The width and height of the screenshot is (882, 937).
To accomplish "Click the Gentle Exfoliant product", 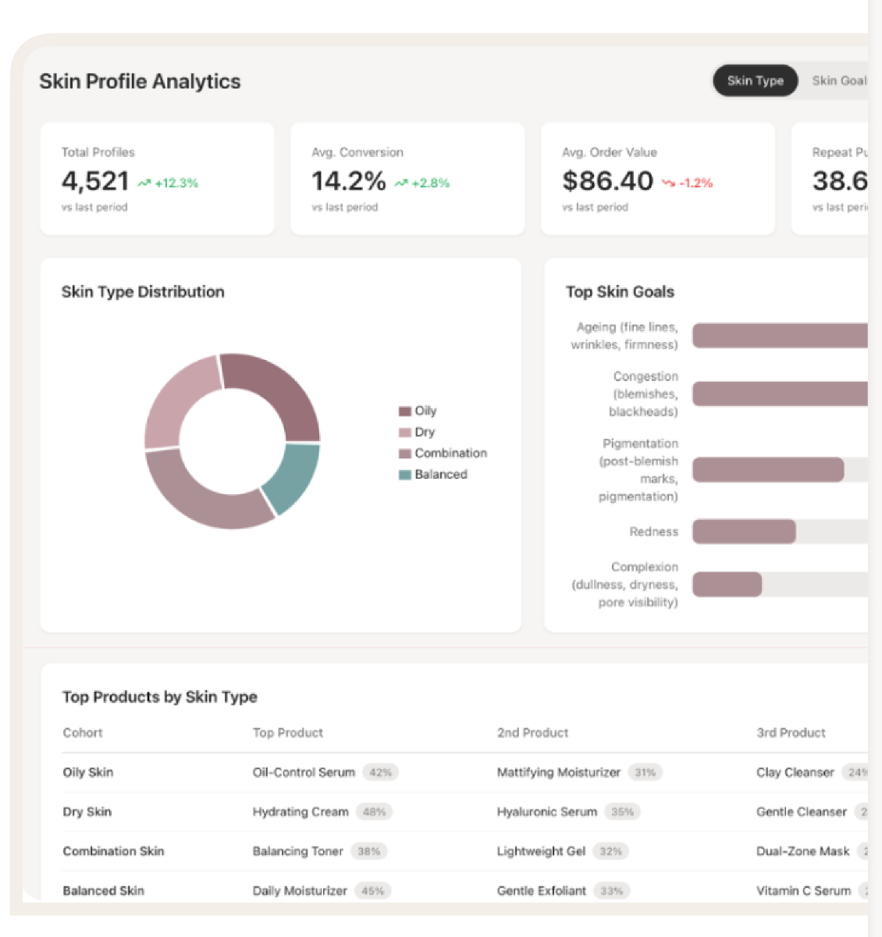I will coord(542,891).
